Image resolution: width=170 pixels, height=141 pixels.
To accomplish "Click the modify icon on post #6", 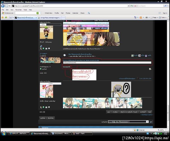I will tap(139, 56).
